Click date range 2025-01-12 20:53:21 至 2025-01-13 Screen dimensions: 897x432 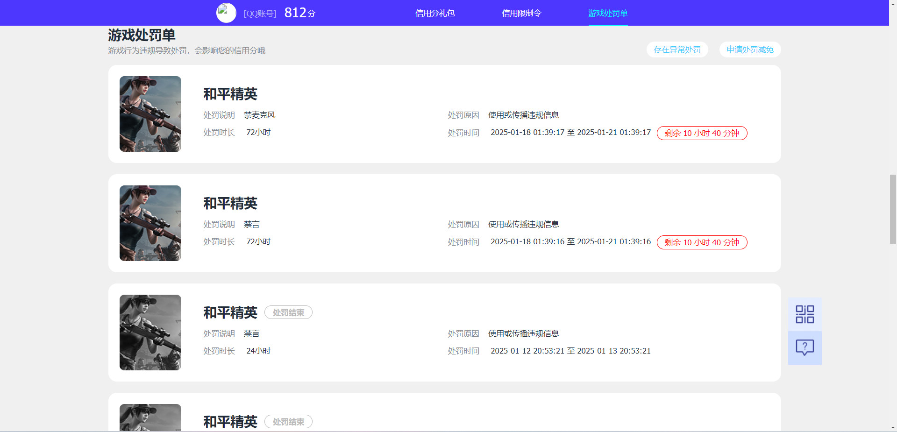point(570,351)
